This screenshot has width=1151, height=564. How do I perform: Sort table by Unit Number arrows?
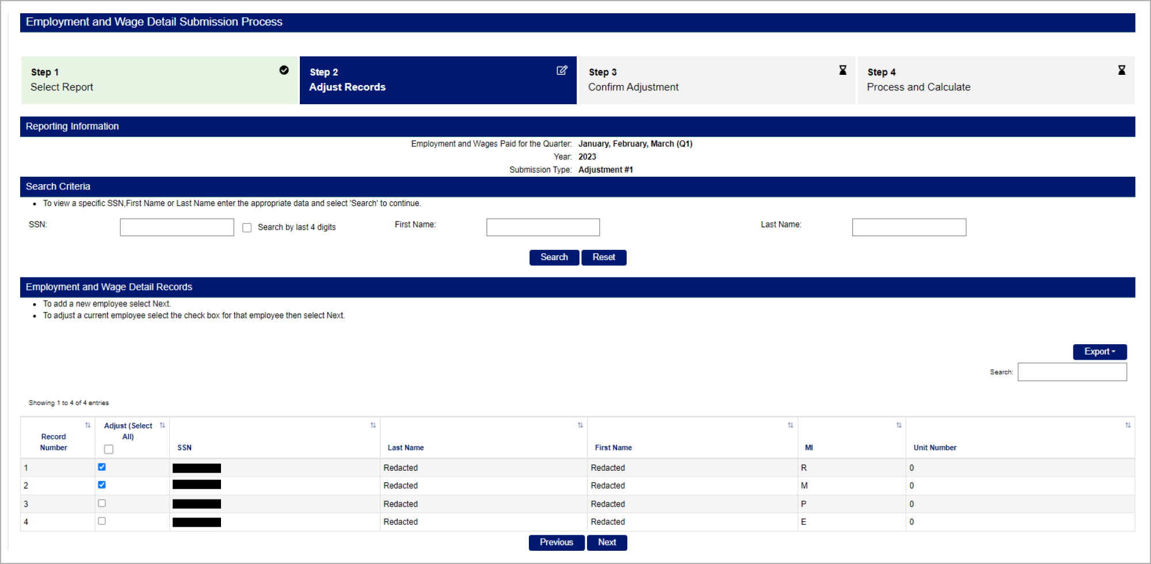point(1127,425)
